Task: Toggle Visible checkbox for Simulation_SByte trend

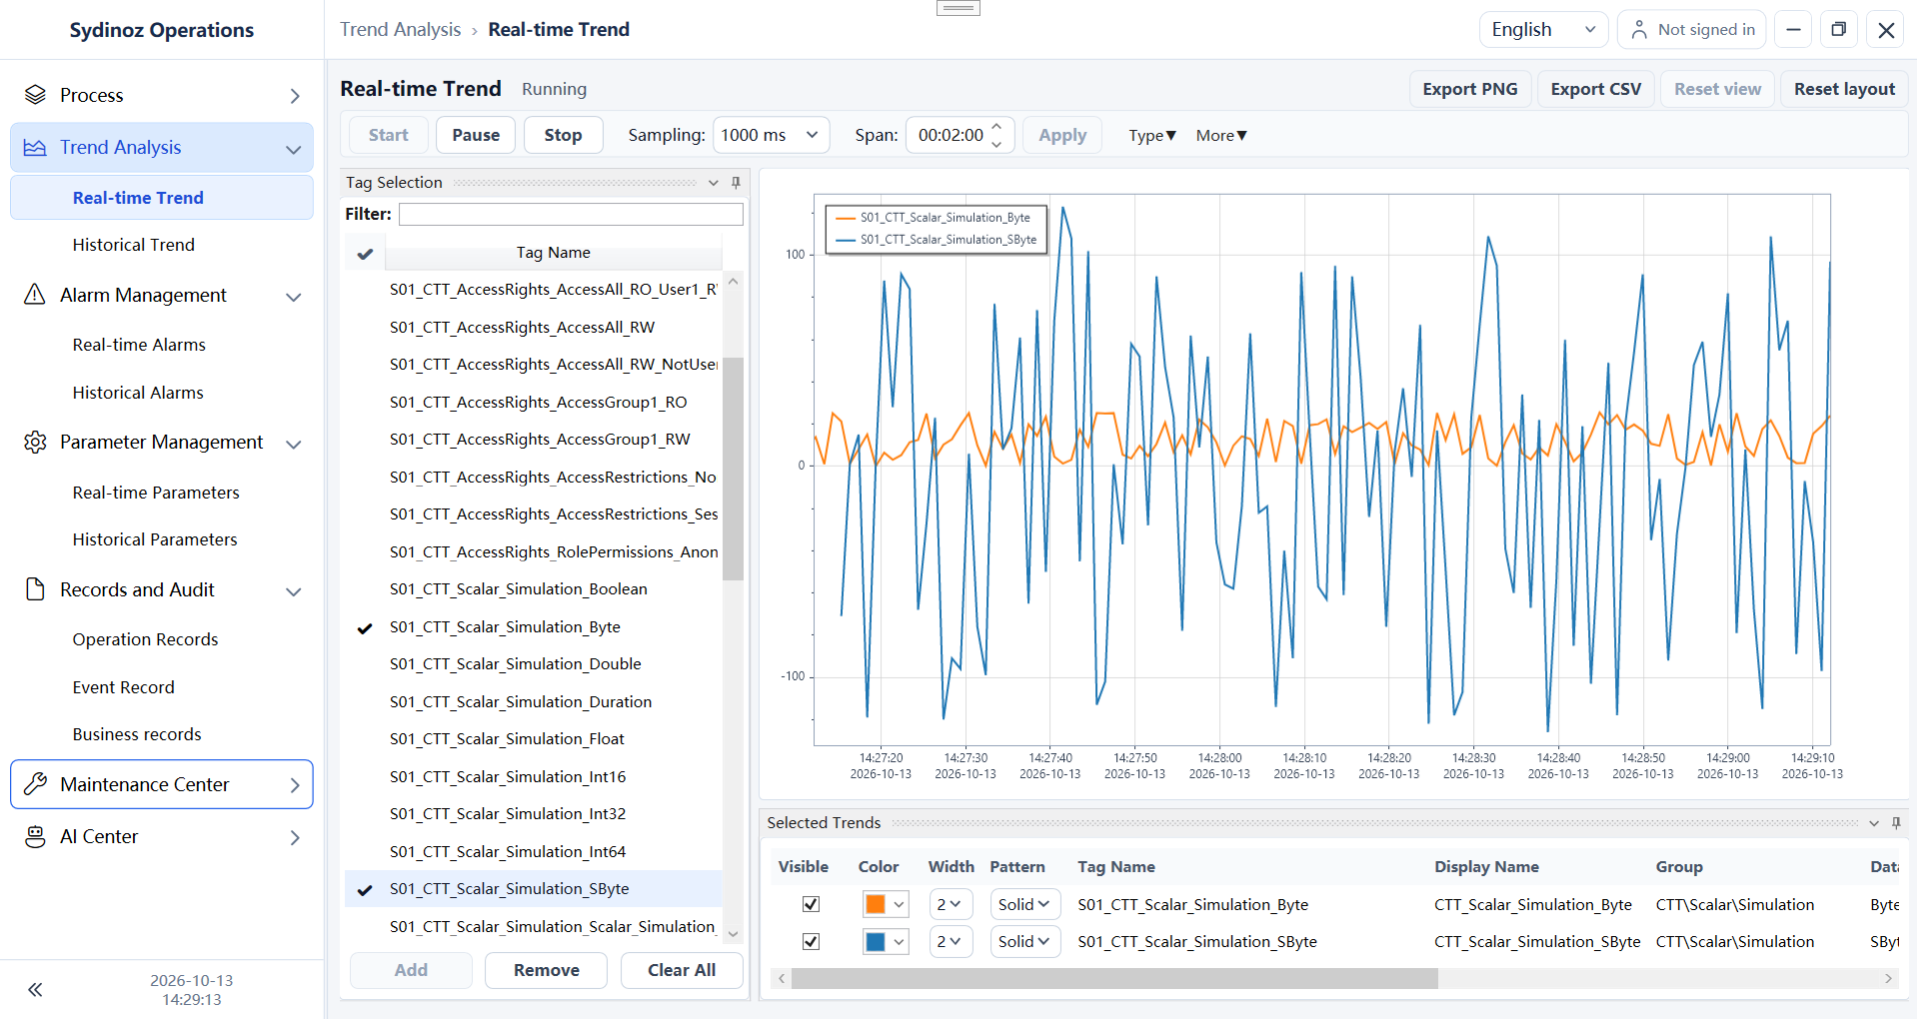Action: tap(811, 941)
